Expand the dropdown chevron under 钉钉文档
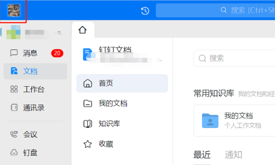Image resolution: width=275 pixels, height=165 pixels. (x=160, y=61)
